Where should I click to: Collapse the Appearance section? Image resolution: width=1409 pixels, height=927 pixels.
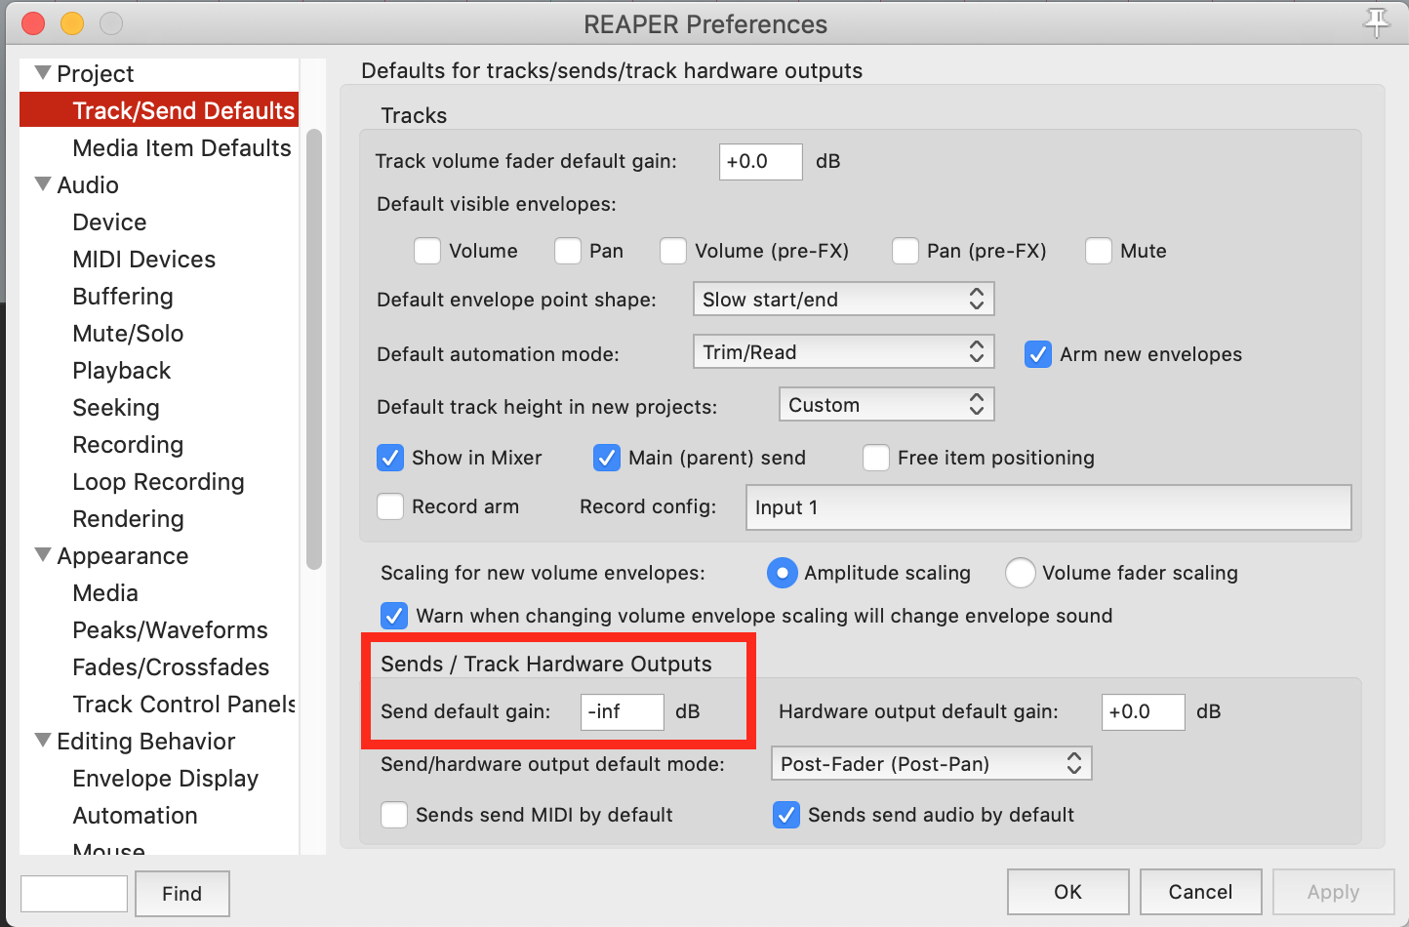(43, 555)
